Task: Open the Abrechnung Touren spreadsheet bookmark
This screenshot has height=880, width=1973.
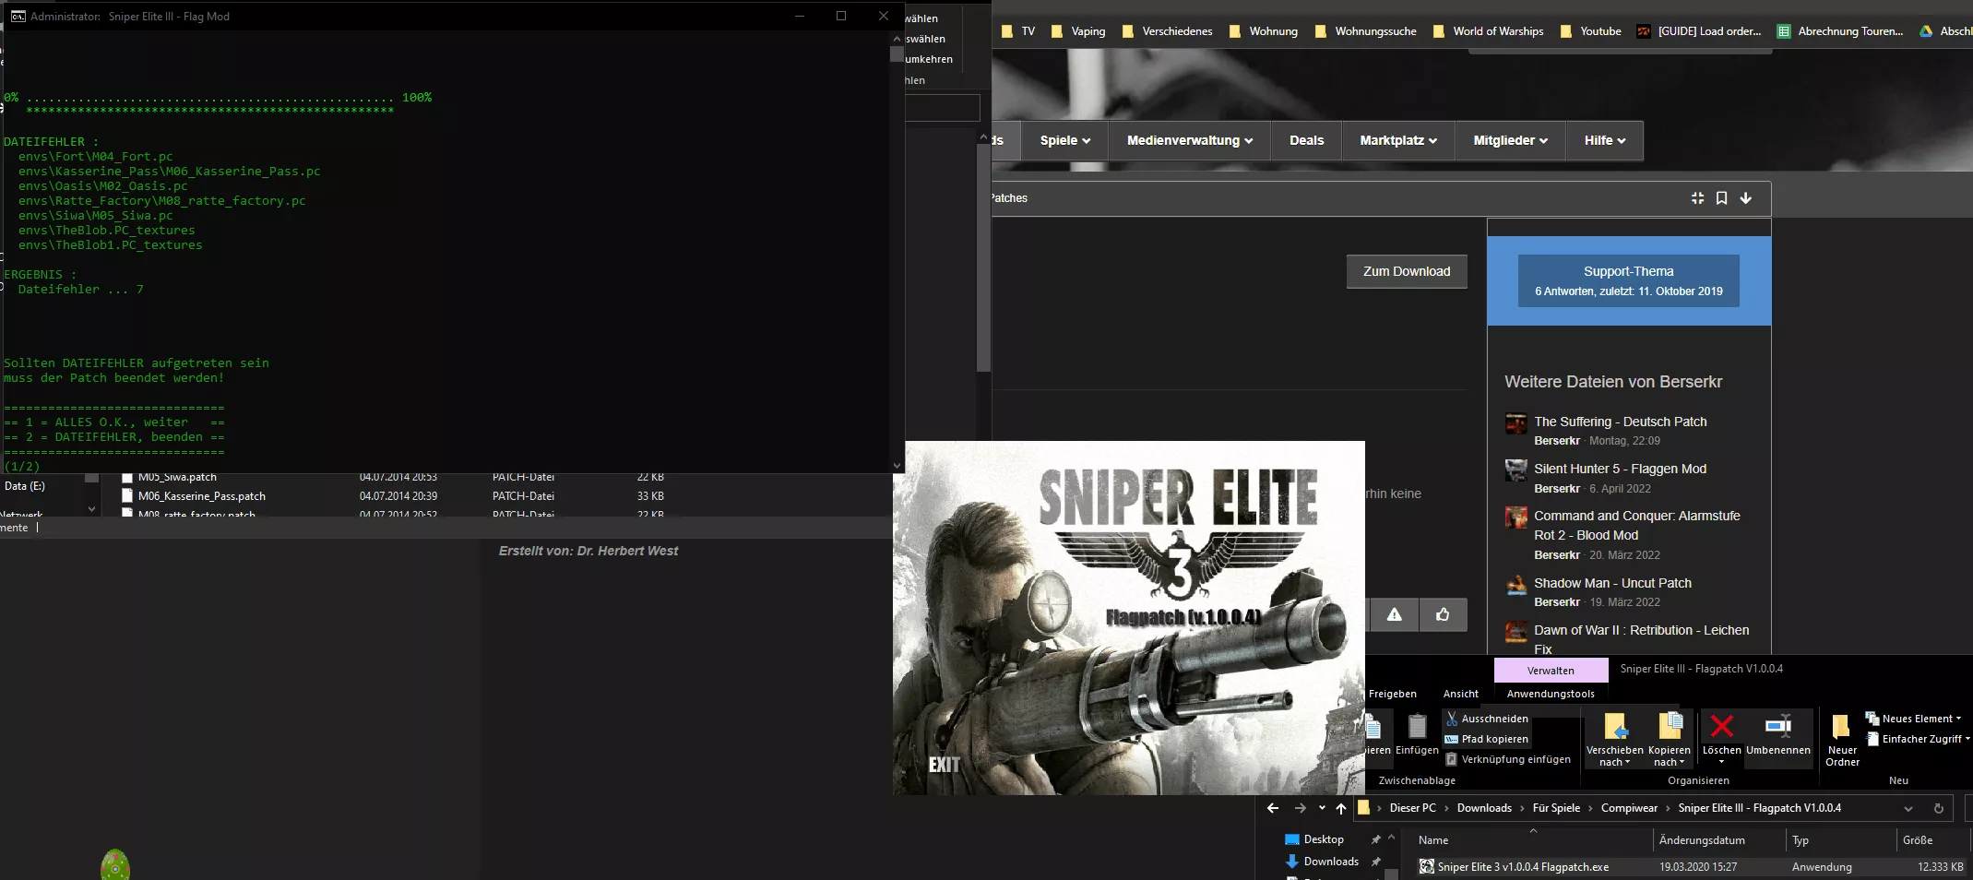Action: (1840, 31)
